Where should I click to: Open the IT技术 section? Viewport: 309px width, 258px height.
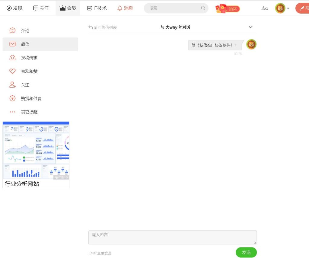[97, 8]
